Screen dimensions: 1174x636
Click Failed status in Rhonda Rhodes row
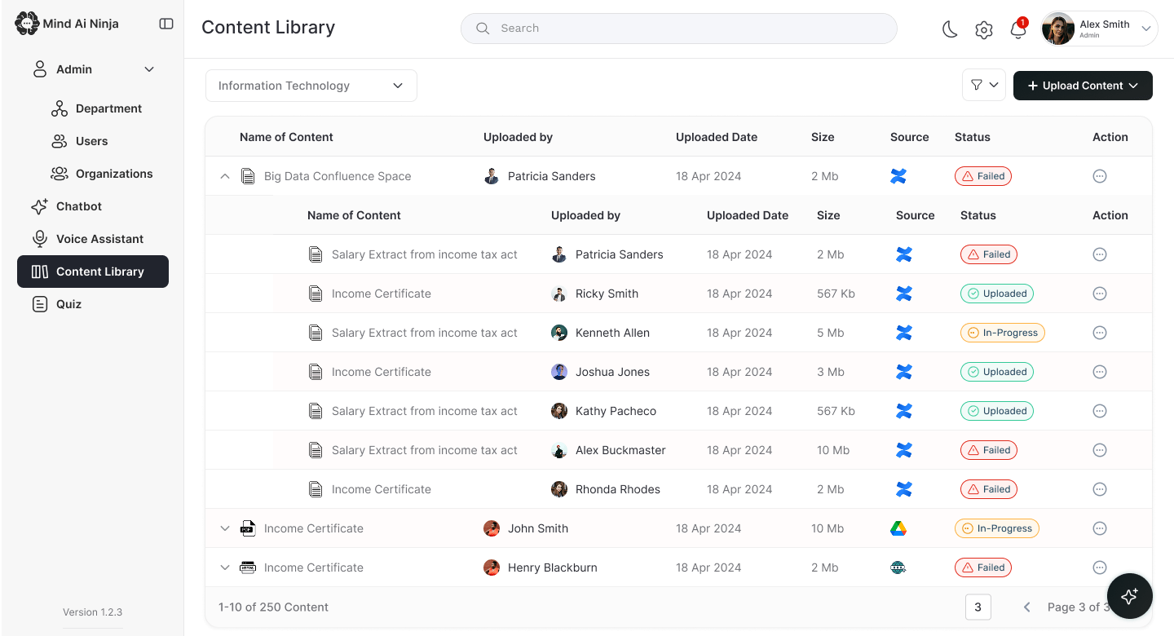tap(989, 489)
